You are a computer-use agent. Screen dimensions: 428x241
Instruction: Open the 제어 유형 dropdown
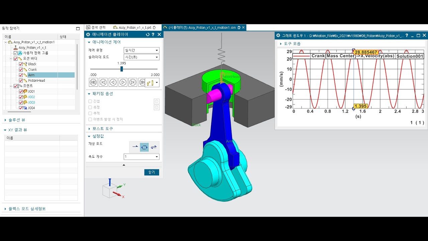click(x=141, y=50)
